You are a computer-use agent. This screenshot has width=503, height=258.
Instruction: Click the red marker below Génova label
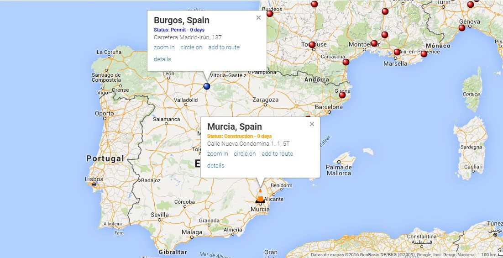(461, 28)
